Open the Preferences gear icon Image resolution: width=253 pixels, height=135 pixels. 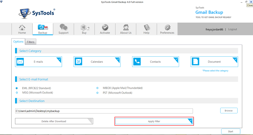click(x=167, y=29)
